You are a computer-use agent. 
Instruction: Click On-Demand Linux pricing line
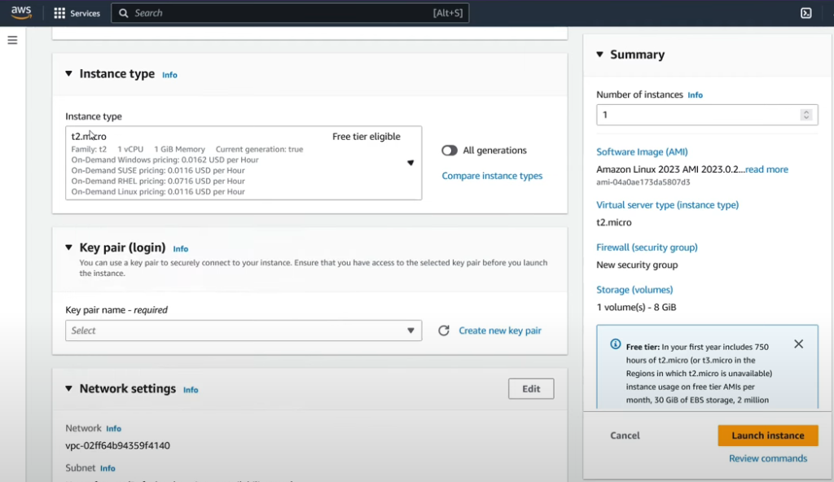point(158,191)
